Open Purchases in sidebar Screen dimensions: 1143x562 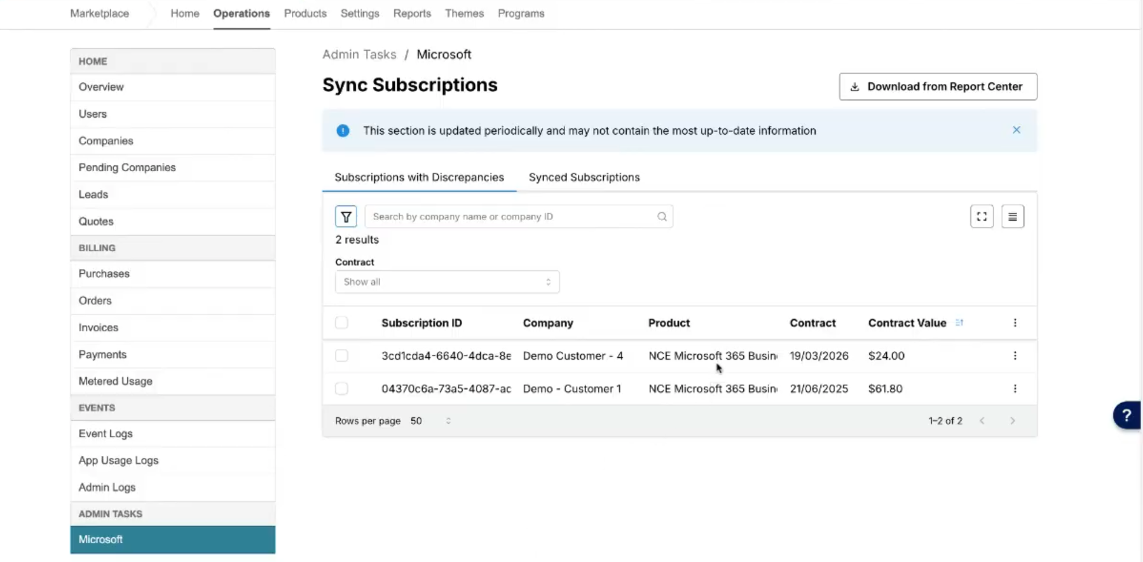(172, 273)
